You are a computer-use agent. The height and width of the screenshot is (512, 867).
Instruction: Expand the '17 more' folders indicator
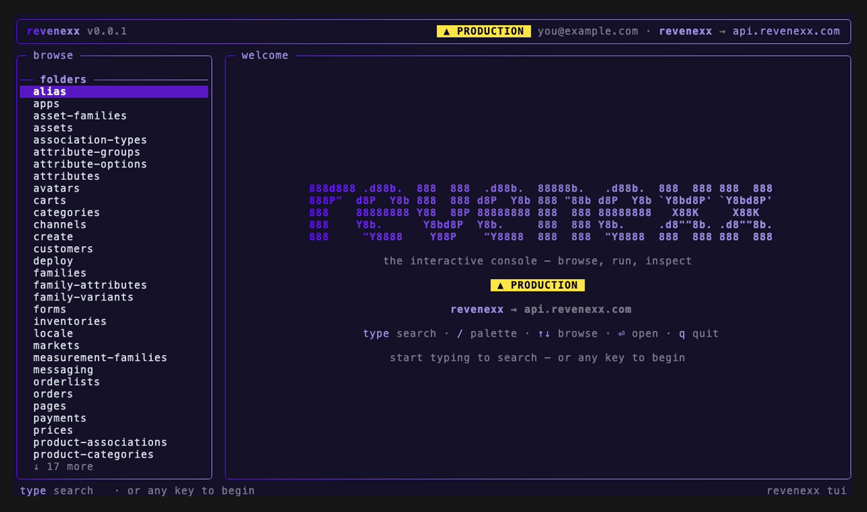63,467
